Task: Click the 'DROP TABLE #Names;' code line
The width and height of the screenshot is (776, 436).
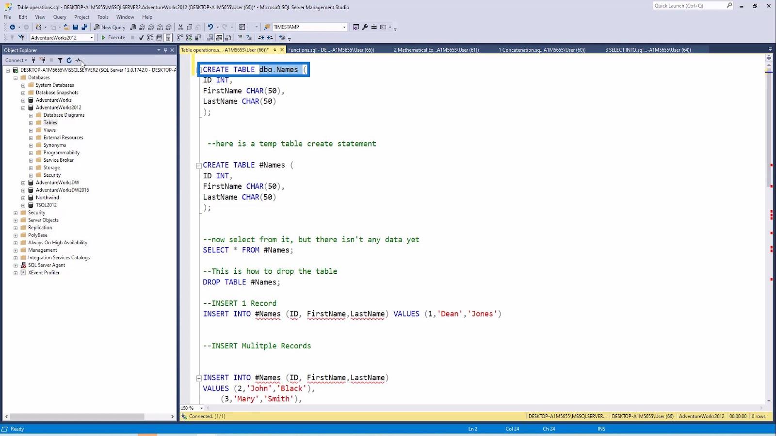Action: coord(242,282)
